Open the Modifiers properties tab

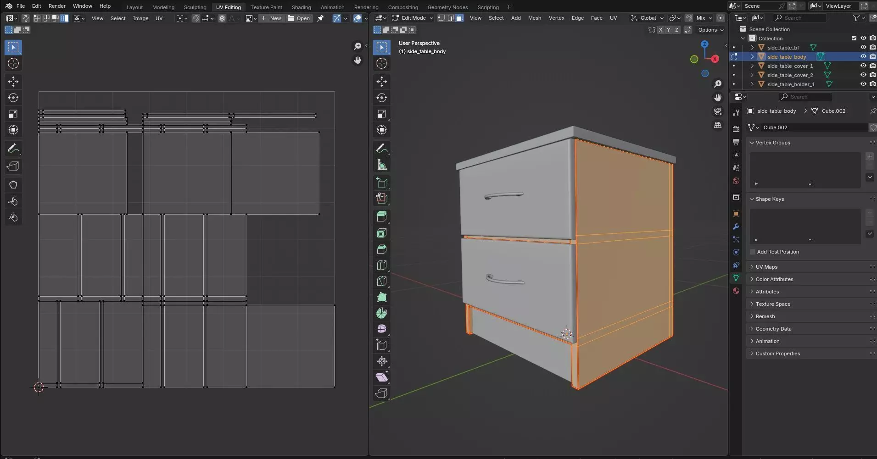tap(736, 227)
